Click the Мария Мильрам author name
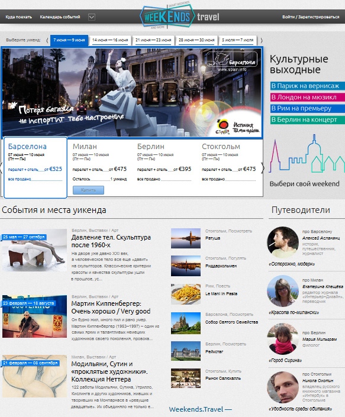 pyautogui.click(x=319, y=340)
